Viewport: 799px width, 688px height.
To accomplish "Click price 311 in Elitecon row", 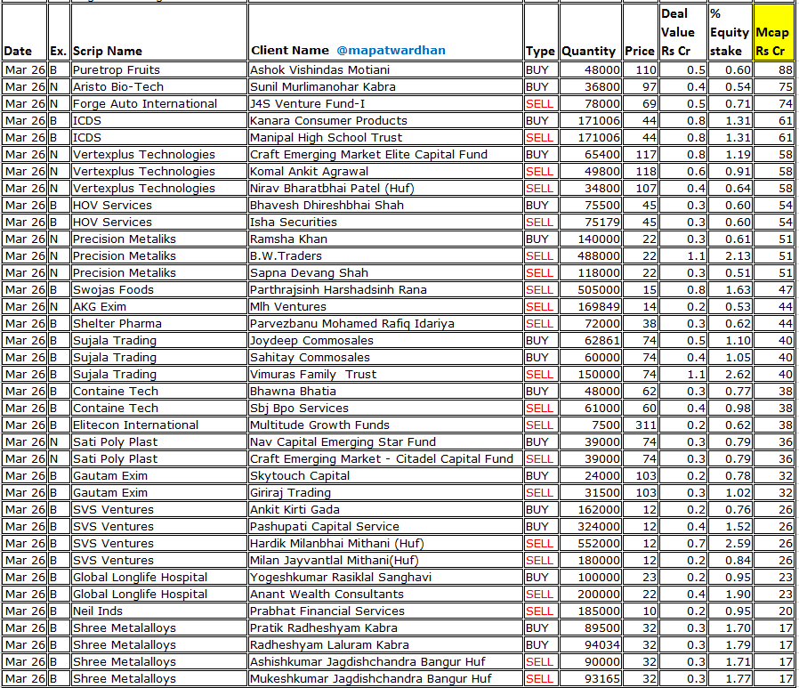I will [x=640, y=425].
